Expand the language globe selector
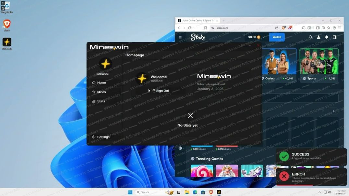The width and height of the screenshot is (349, 196). [181, 148]
